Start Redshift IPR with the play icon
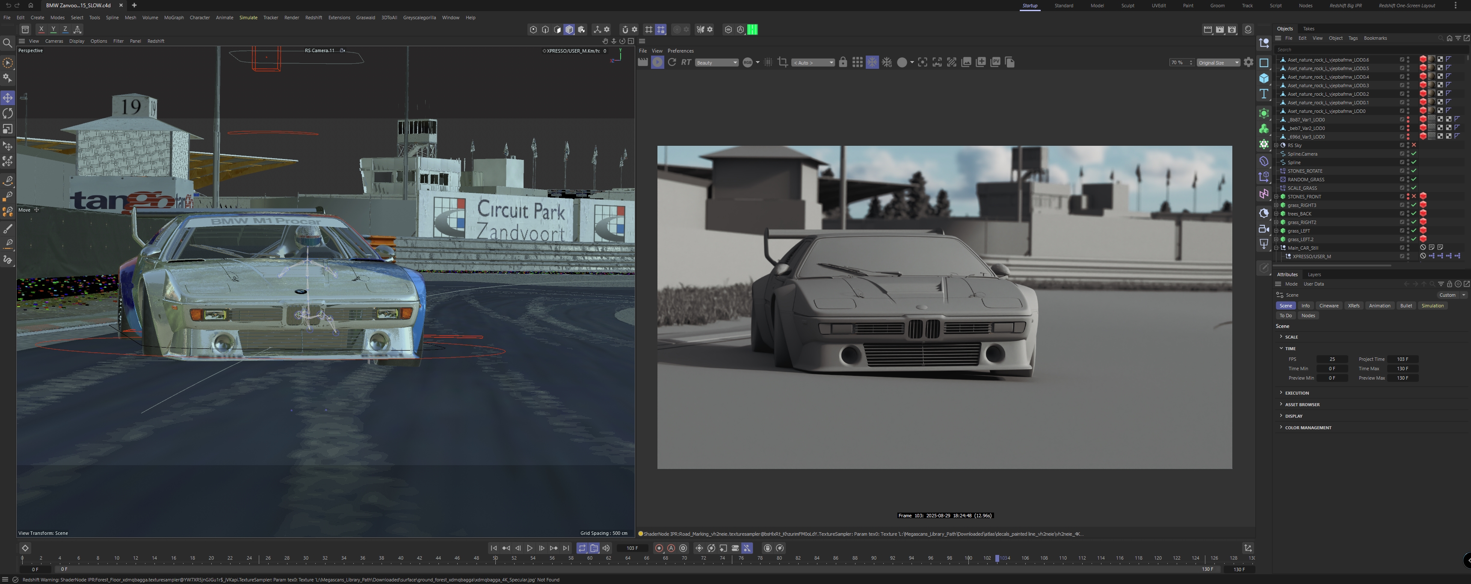The image size is (1471, 584). pos(658,63)
